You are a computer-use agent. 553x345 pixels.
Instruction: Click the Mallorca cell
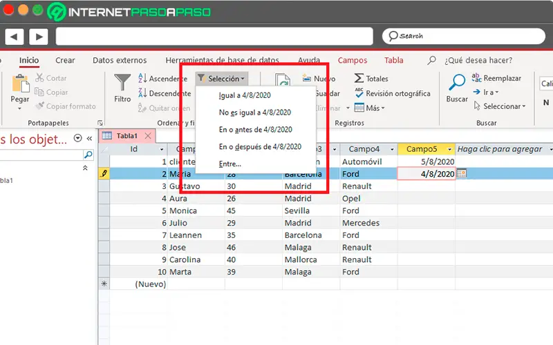(x=311, y=259)
